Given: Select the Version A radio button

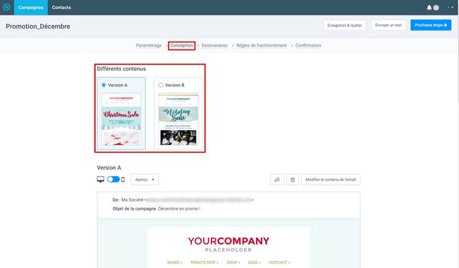Looking at the screenshot, I should 104,85.
